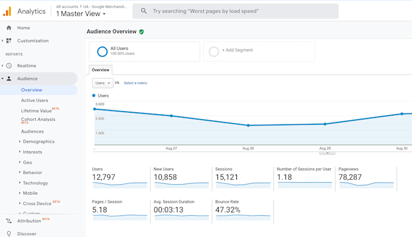Open Active Users report

[x=34, y=100]
